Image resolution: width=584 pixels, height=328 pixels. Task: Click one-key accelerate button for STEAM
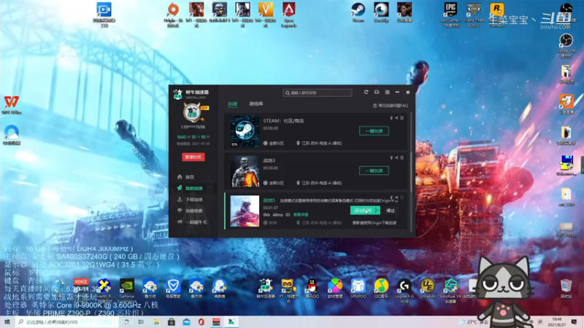(x=374, y=131)
